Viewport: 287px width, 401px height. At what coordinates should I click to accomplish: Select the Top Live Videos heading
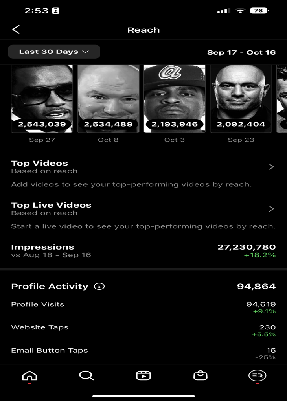[x=51, y=205]
